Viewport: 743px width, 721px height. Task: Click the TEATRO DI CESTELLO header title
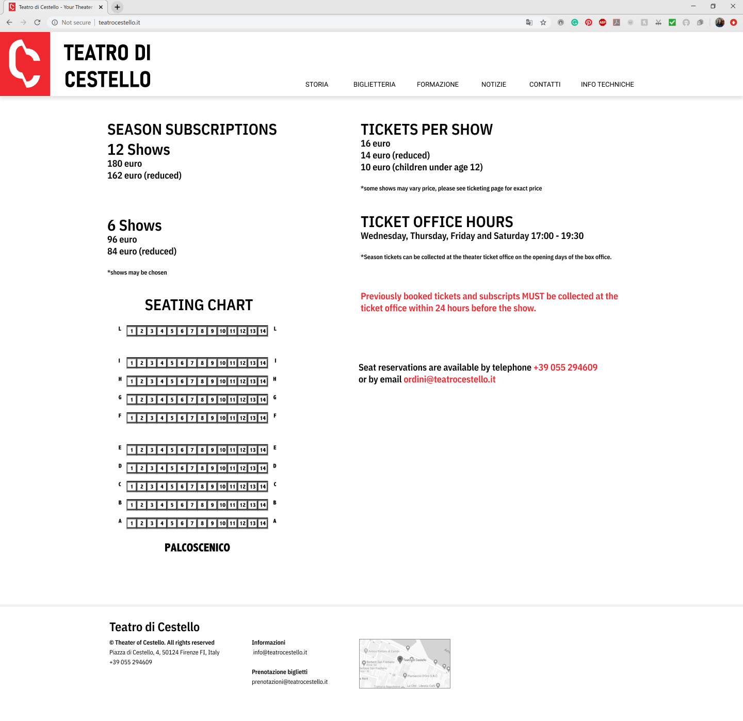point(107,66)
